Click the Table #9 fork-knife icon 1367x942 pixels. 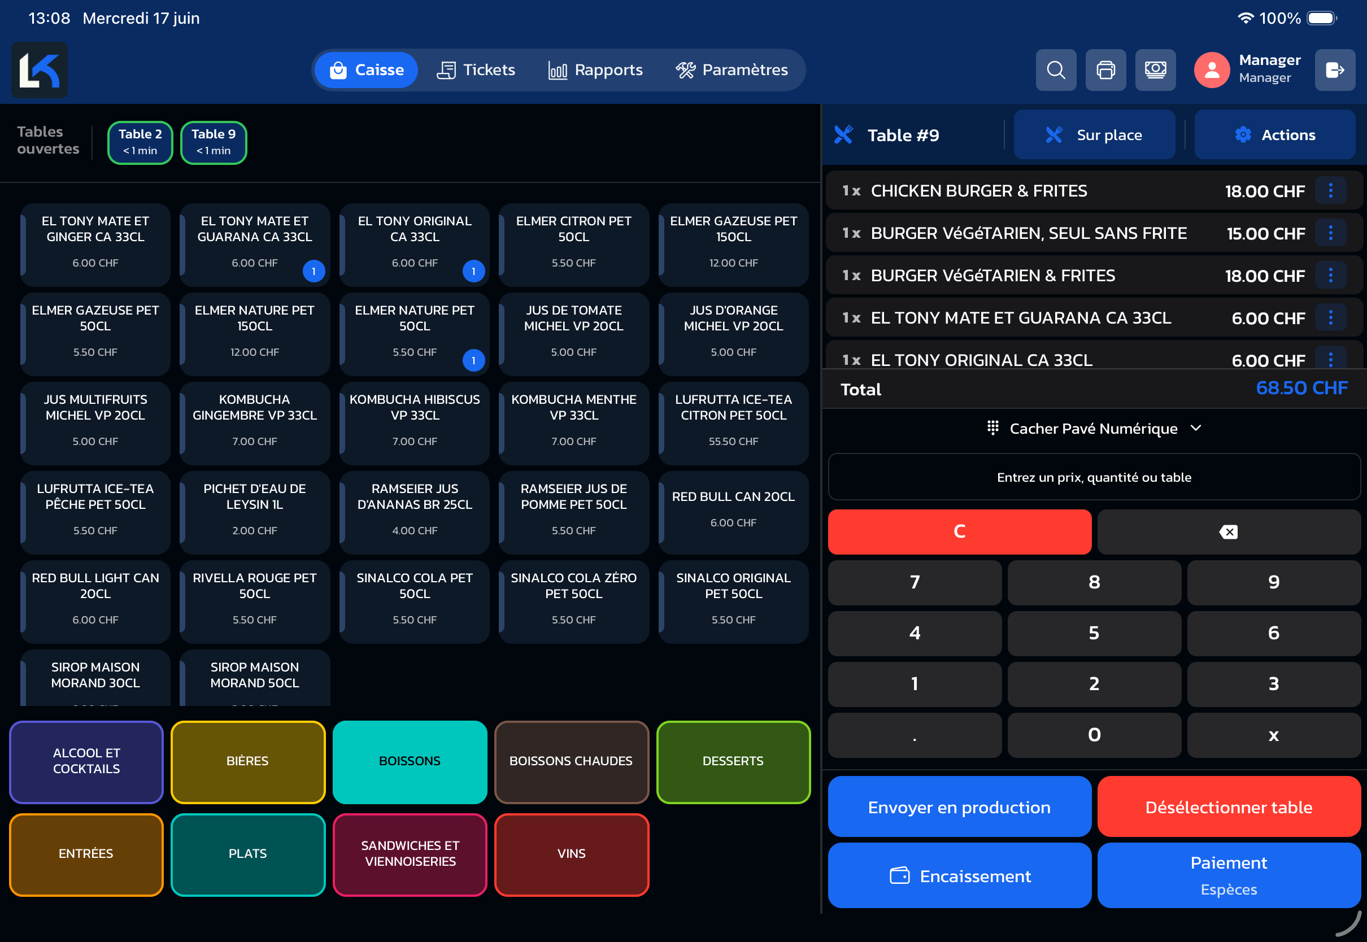point(843,135)
